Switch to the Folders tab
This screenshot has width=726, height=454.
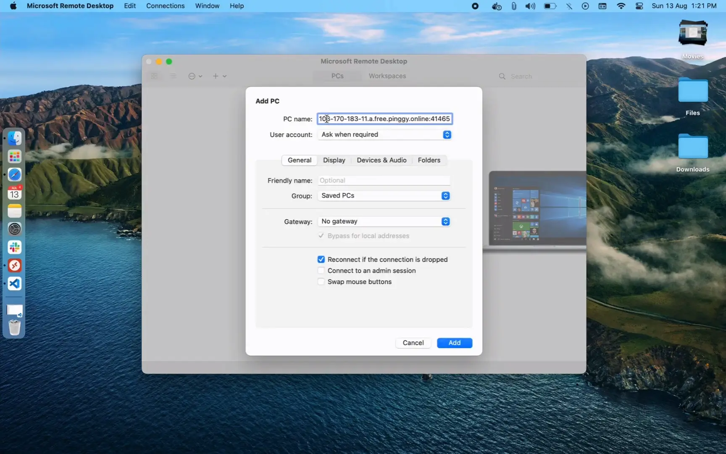[429, 160]
